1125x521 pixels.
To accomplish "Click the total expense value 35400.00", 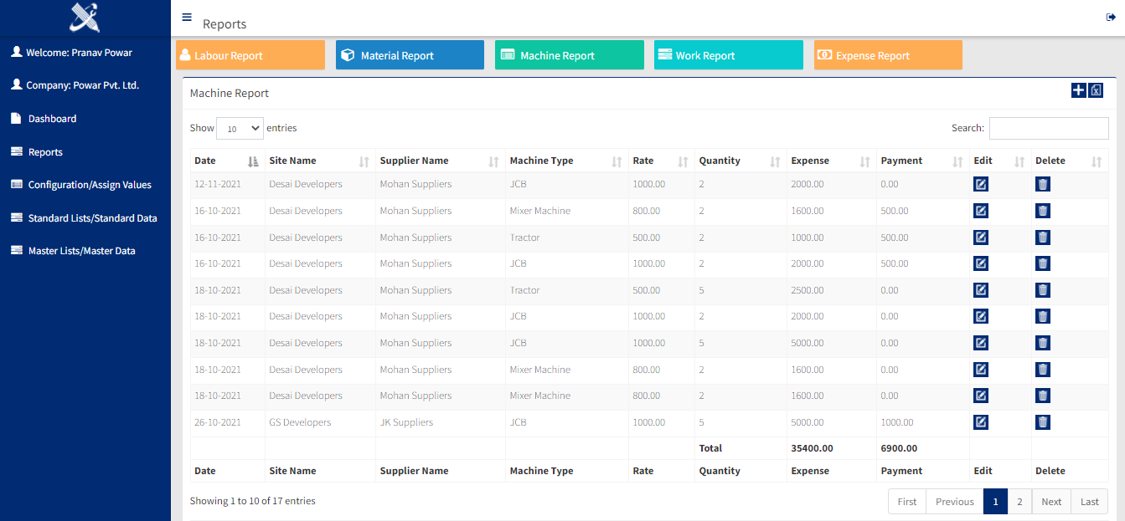I will pyautogui.click(x=812, y=448).
